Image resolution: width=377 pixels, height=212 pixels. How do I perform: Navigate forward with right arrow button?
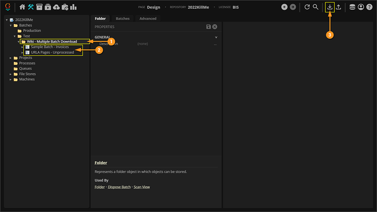(x=293, y=7)
